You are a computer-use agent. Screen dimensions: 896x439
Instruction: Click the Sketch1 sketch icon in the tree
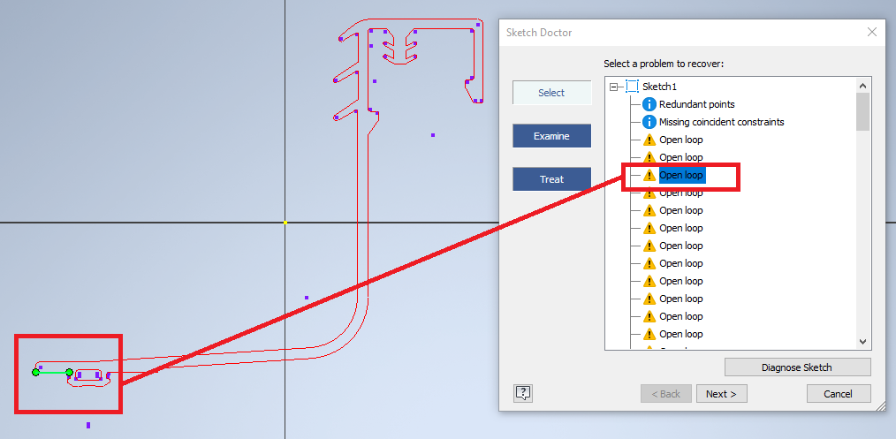pos(632,87)
